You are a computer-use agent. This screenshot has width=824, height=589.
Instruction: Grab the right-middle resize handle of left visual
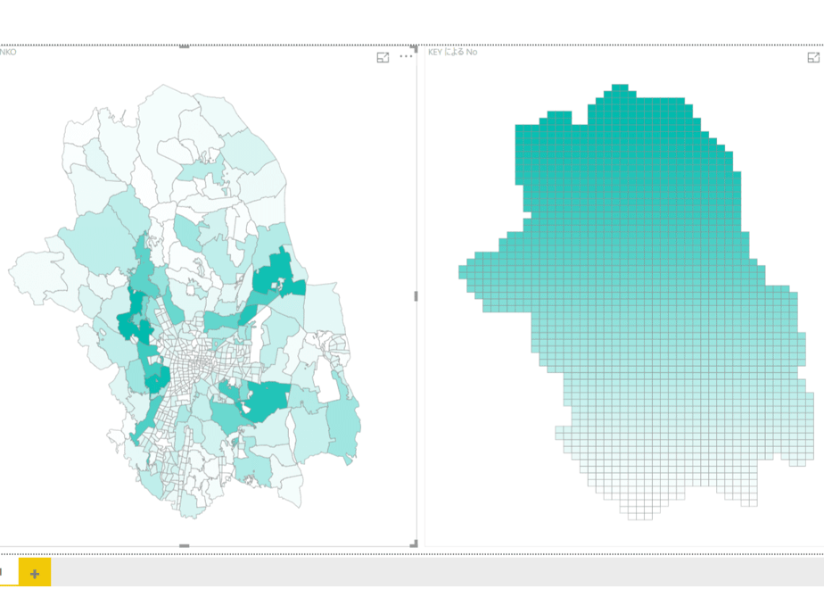[x=416, y=296]
